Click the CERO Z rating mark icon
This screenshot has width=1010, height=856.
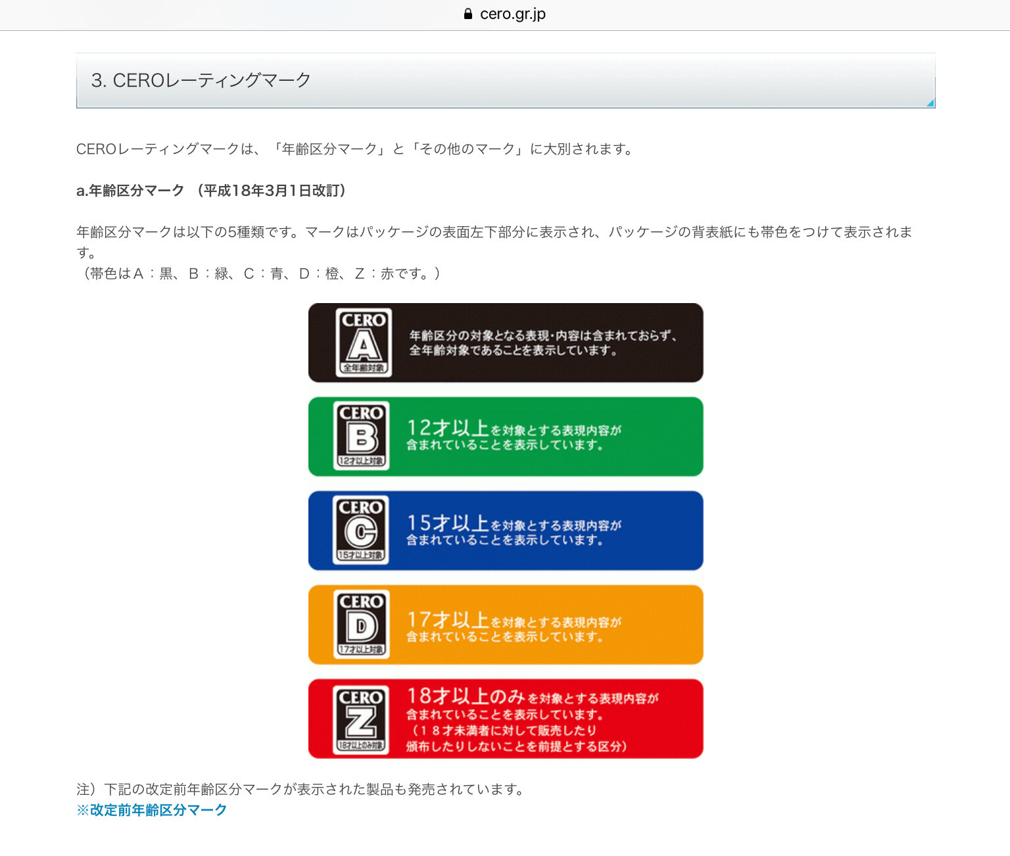point(361,719)
